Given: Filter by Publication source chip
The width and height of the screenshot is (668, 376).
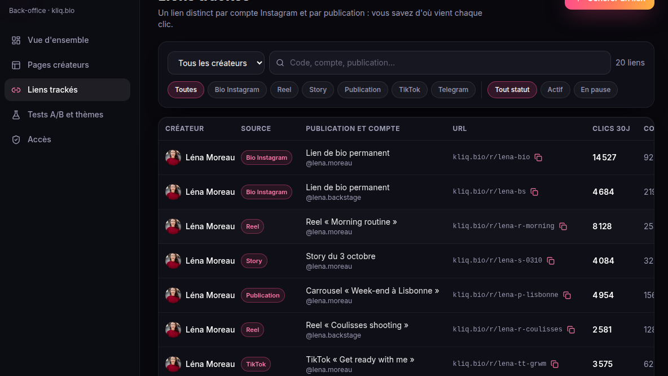Looking at the screenshot, I should pyautogui.click(x=363, y=90).
